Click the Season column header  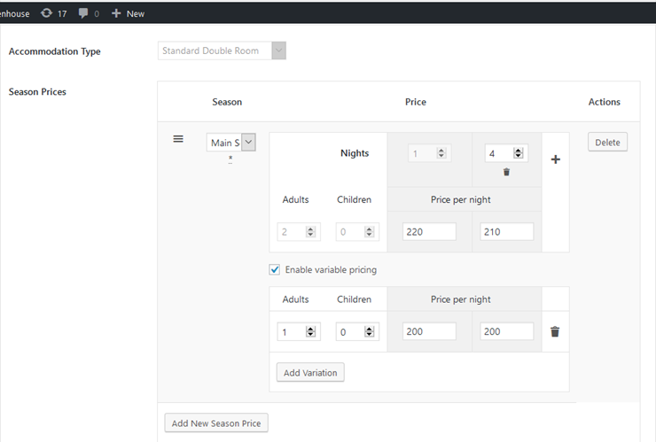pyautogui.click(x=227, y=102)
